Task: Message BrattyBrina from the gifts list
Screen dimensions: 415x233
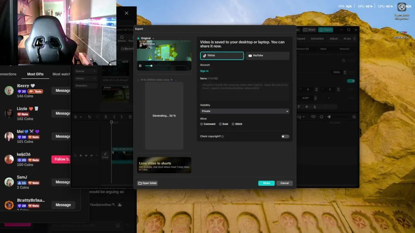Action: (63, 205)
